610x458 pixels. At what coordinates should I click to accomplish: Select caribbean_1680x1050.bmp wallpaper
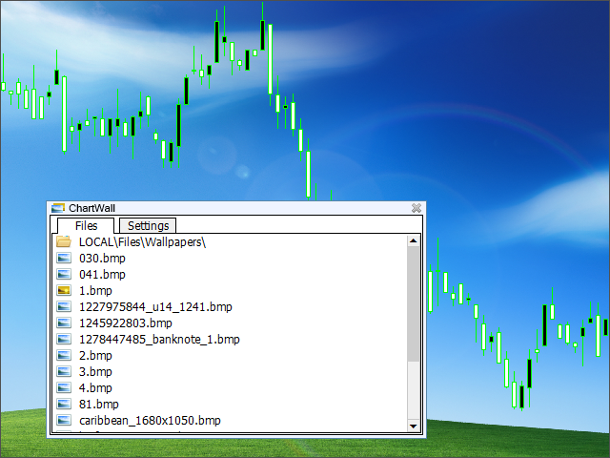point(150,421)
